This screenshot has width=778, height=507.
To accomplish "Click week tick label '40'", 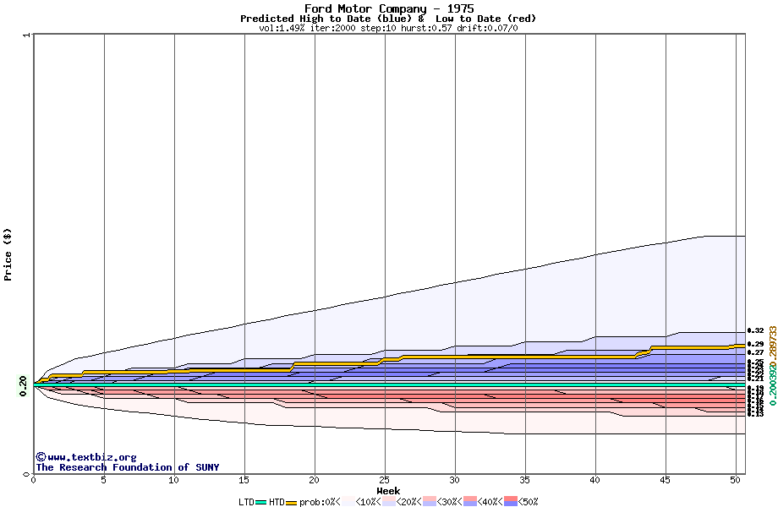I will pos(594,480).
